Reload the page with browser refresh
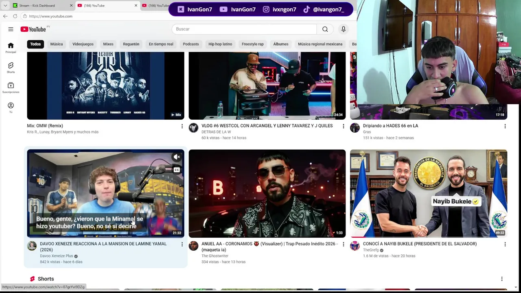The image size is (521, 293). 15,16
